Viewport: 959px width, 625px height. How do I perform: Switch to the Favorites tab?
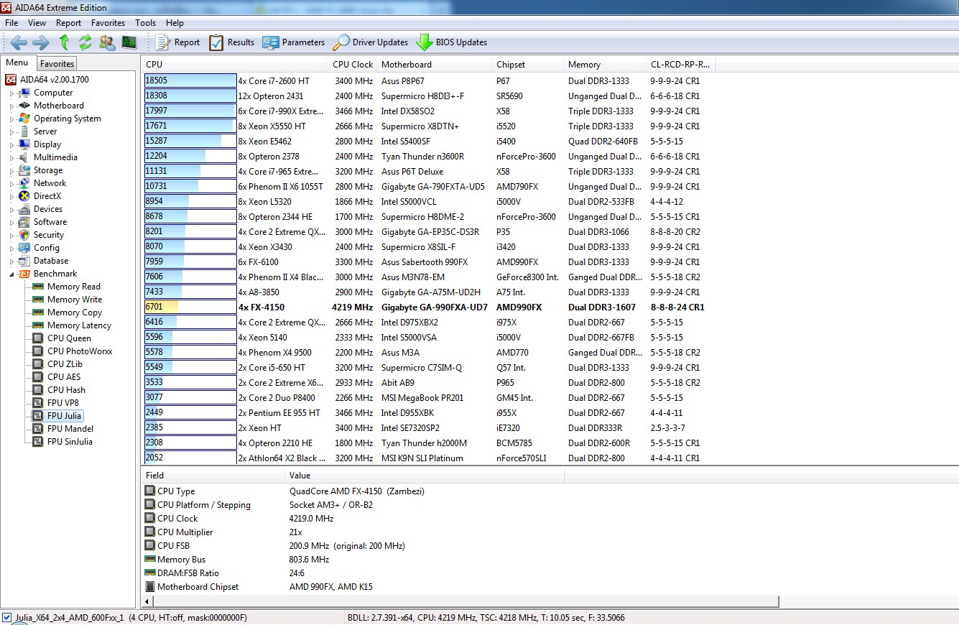point(57,64)
